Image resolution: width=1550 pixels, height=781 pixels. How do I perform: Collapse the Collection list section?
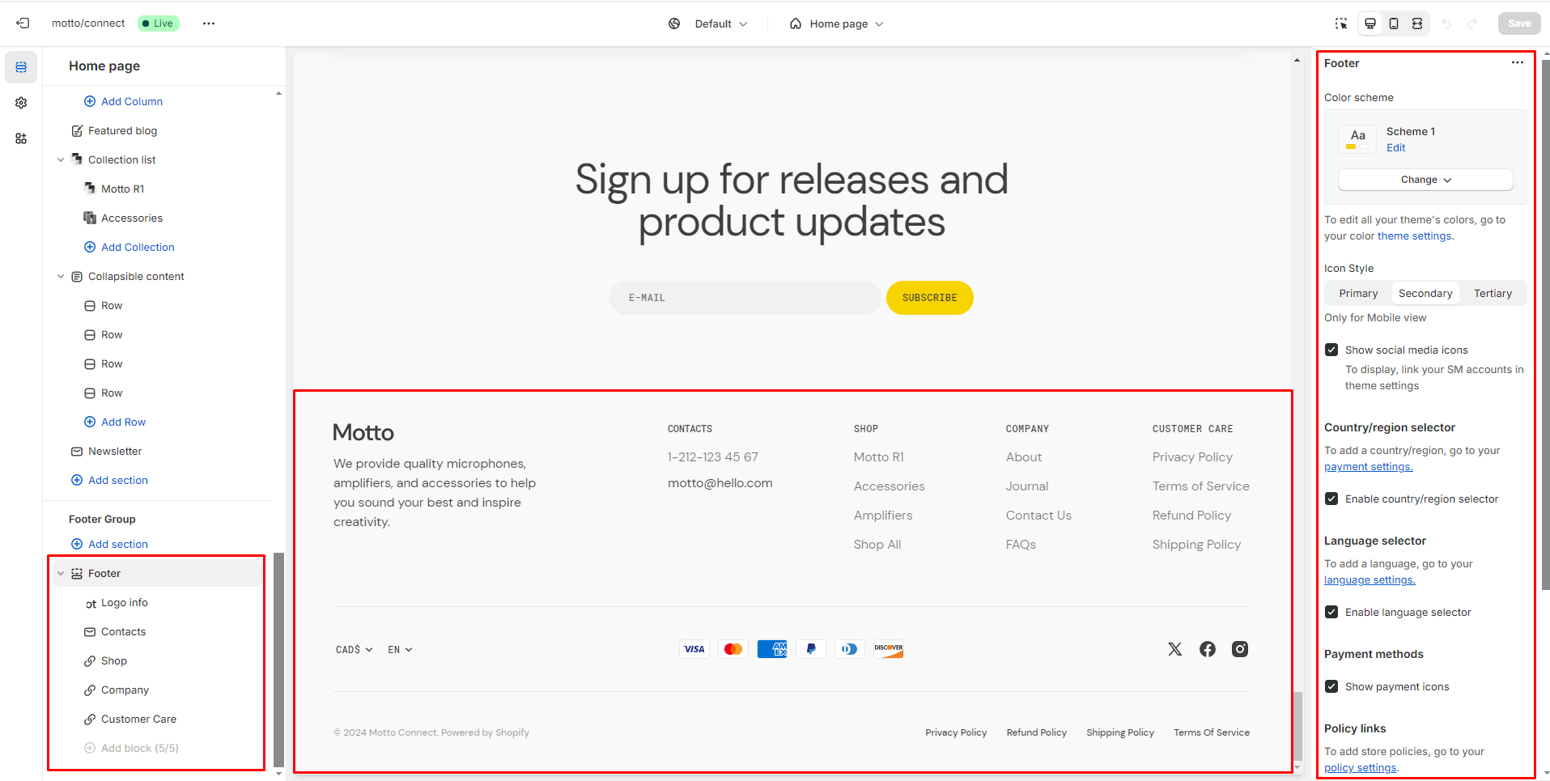point(61,160)
